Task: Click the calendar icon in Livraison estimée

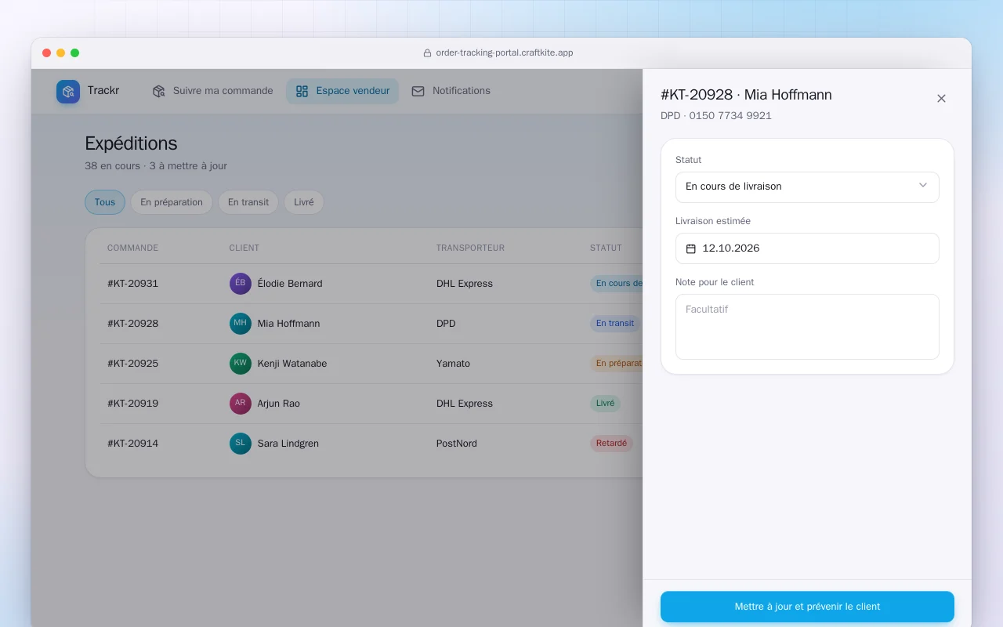Action: point(691,248)
